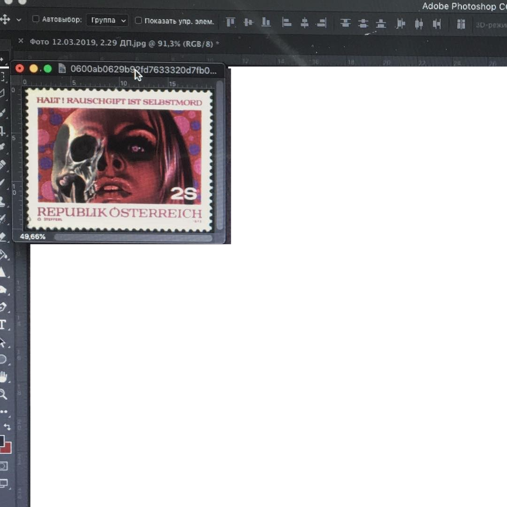Screen dimensions: 507x507
Task: Distribute right edges of layers
Action: 437,24
